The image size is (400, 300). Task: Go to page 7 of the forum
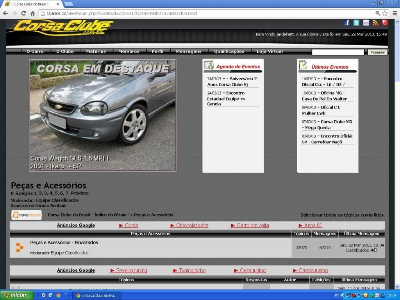67,193
